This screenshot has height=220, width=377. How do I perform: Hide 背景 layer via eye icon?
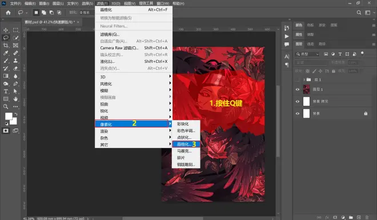(298, 114)
